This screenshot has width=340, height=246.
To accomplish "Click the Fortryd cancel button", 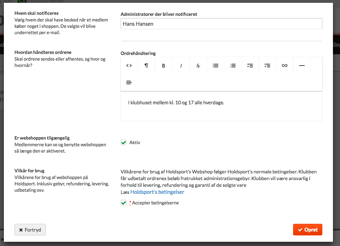I will click(30, 229).
